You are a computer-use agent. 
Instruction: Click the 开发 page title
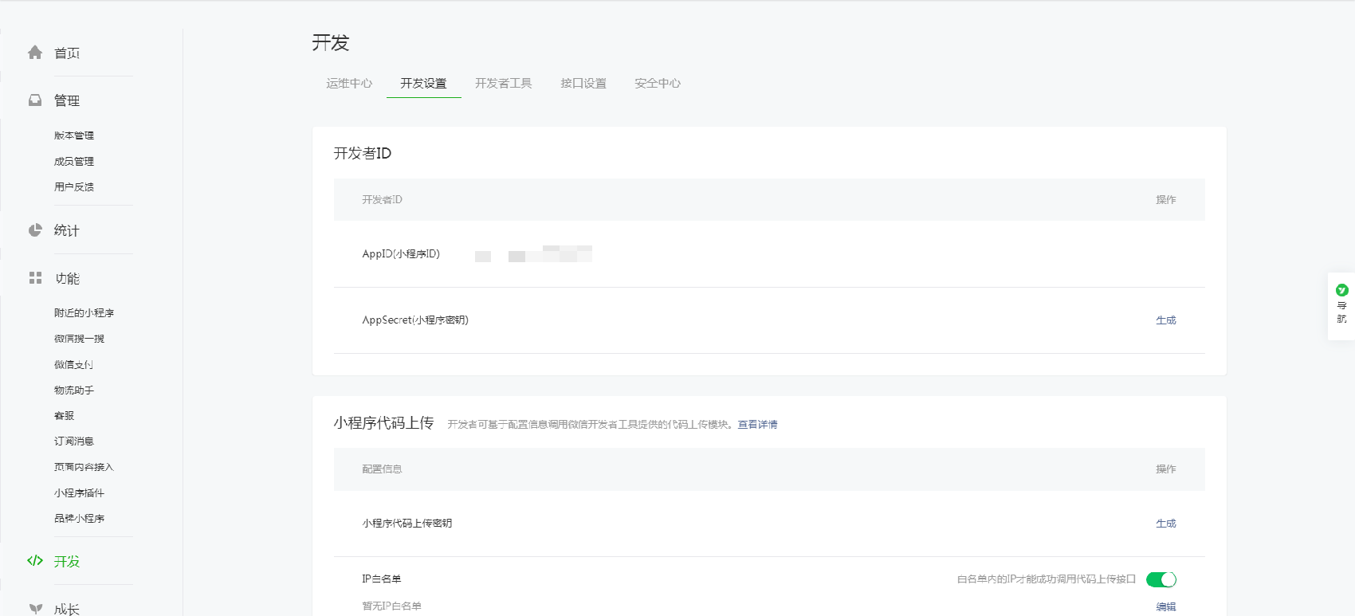(331, 43)
